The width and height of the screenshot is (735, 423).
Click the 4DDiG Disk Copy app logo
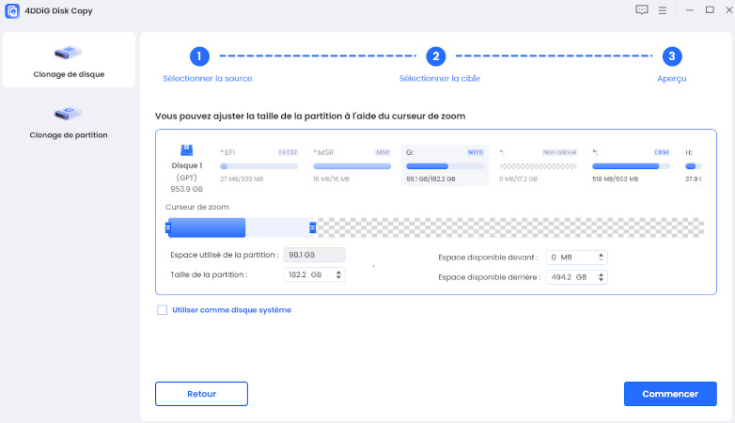point(12,10)
